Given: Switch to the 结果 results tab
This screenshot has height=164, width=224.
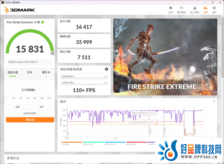Looking at the screenshot, I should 205,10.
